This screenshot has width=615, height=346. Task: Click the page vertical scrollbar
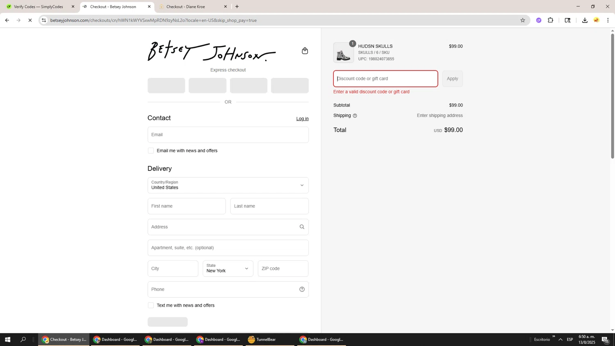(x=613, y=96)
